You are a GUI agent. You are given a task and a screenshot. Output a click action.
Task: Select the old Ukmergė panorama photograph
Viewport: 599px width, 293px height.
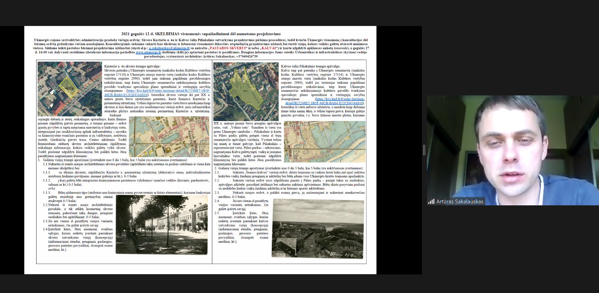[318, 229]
